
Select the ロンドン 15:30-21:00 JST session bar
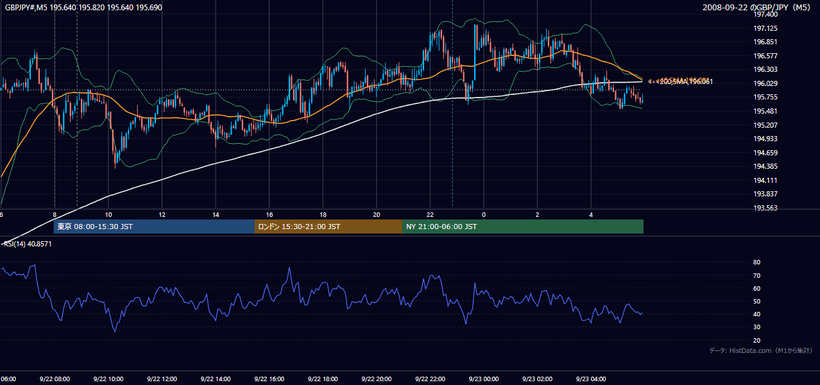329,227
